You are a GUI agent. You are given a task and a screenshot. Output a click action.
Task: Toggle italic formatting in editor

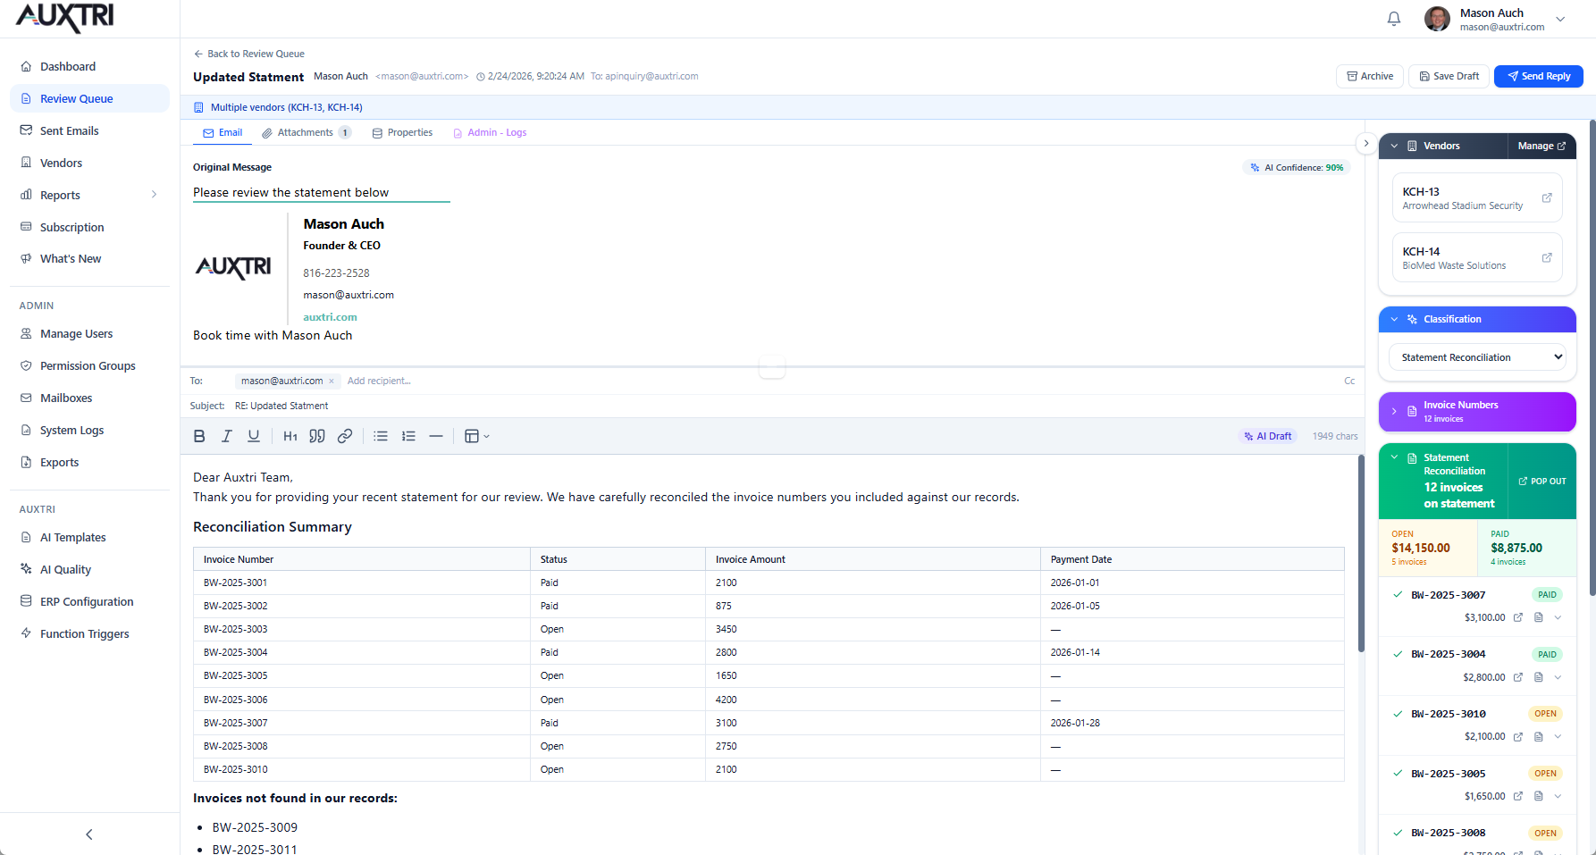227,436
